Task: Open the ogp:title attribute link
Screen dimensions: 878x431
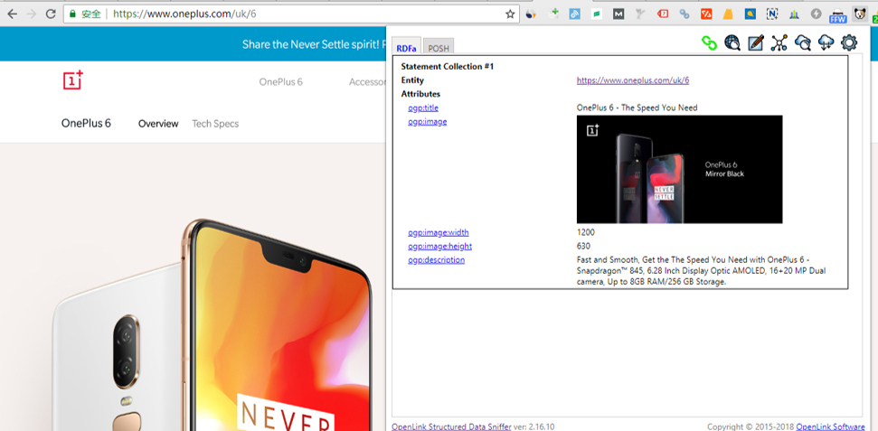Action: tap(422, 108)
